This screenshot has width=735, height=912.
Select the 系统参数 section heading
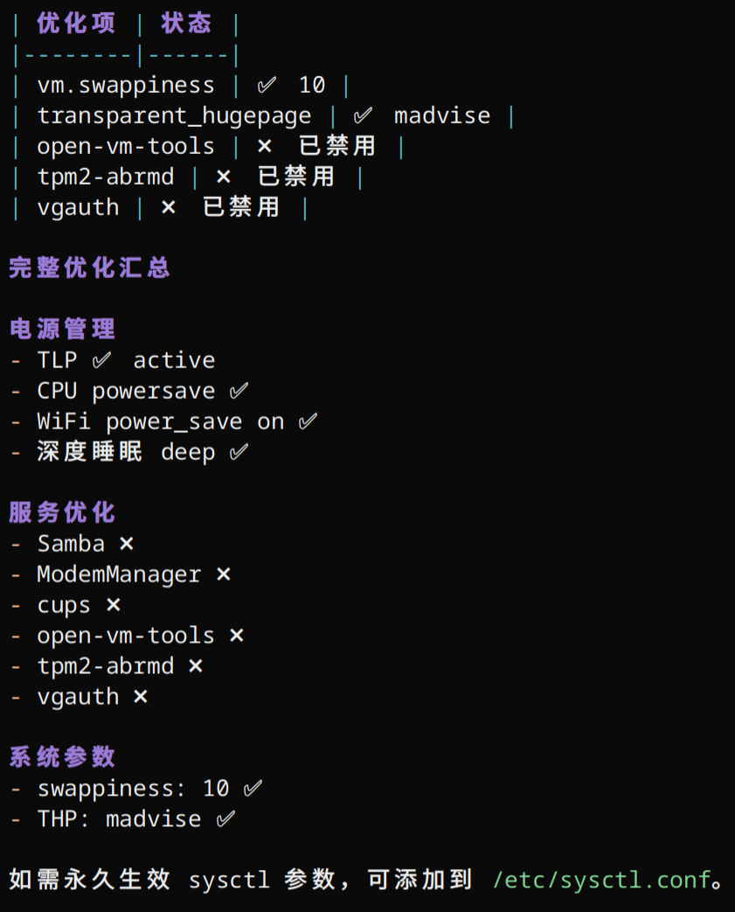(62, 757)
